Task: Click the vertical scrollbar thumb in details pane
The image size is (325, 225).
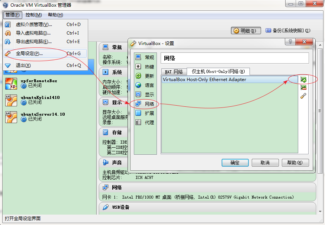Action: (320, 111)
